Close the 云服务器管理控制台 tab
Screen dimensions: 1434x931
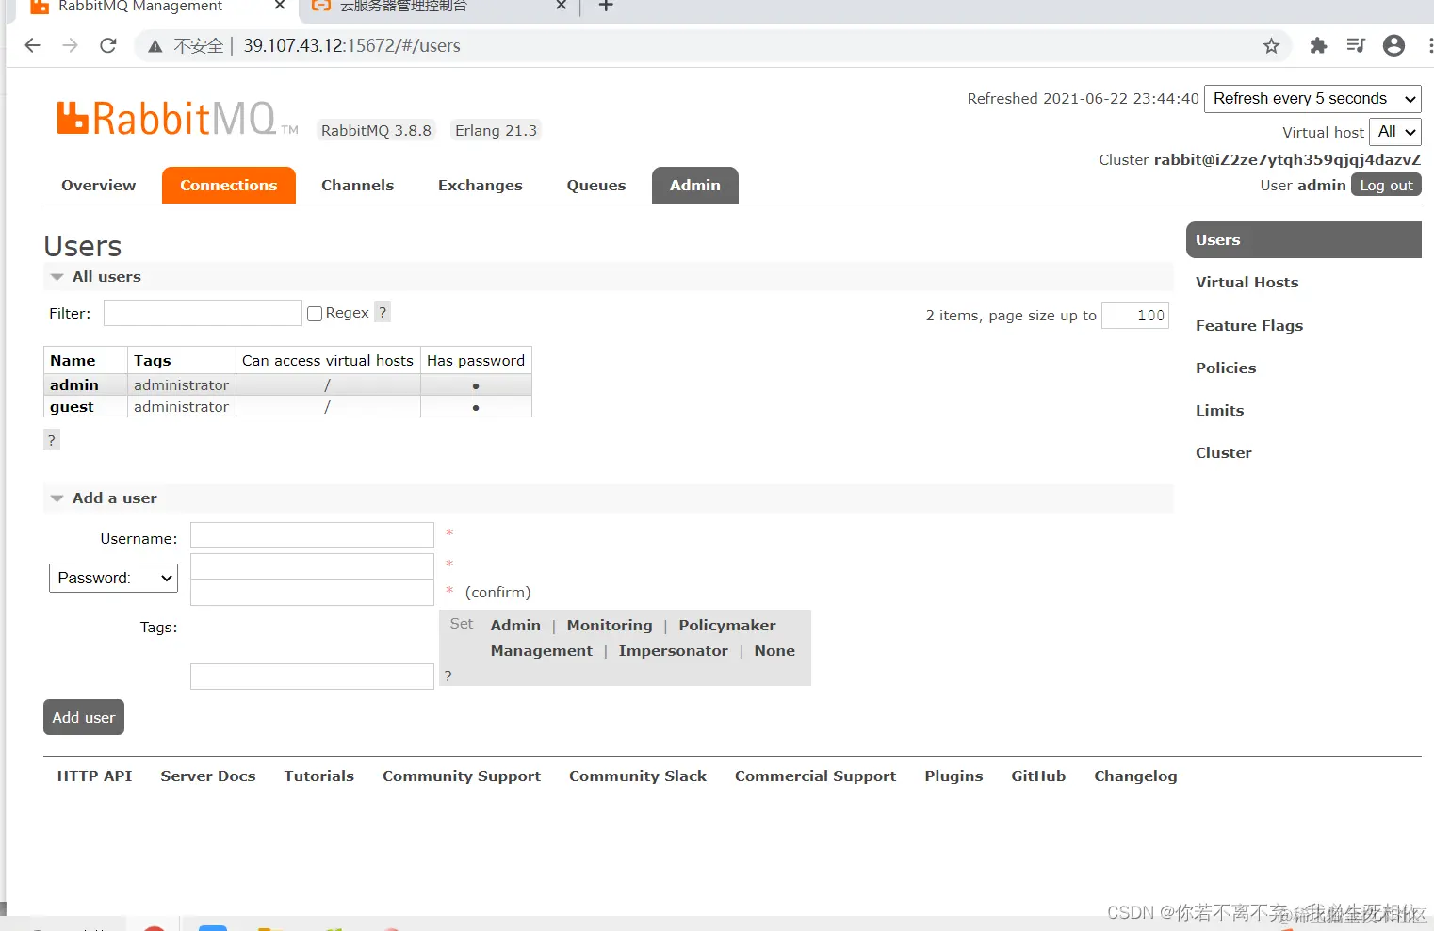pyautogui.click(x=562, y=6)
